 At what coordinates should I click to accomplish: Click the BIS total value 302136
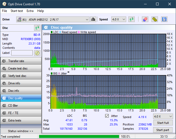coord(82,129)
